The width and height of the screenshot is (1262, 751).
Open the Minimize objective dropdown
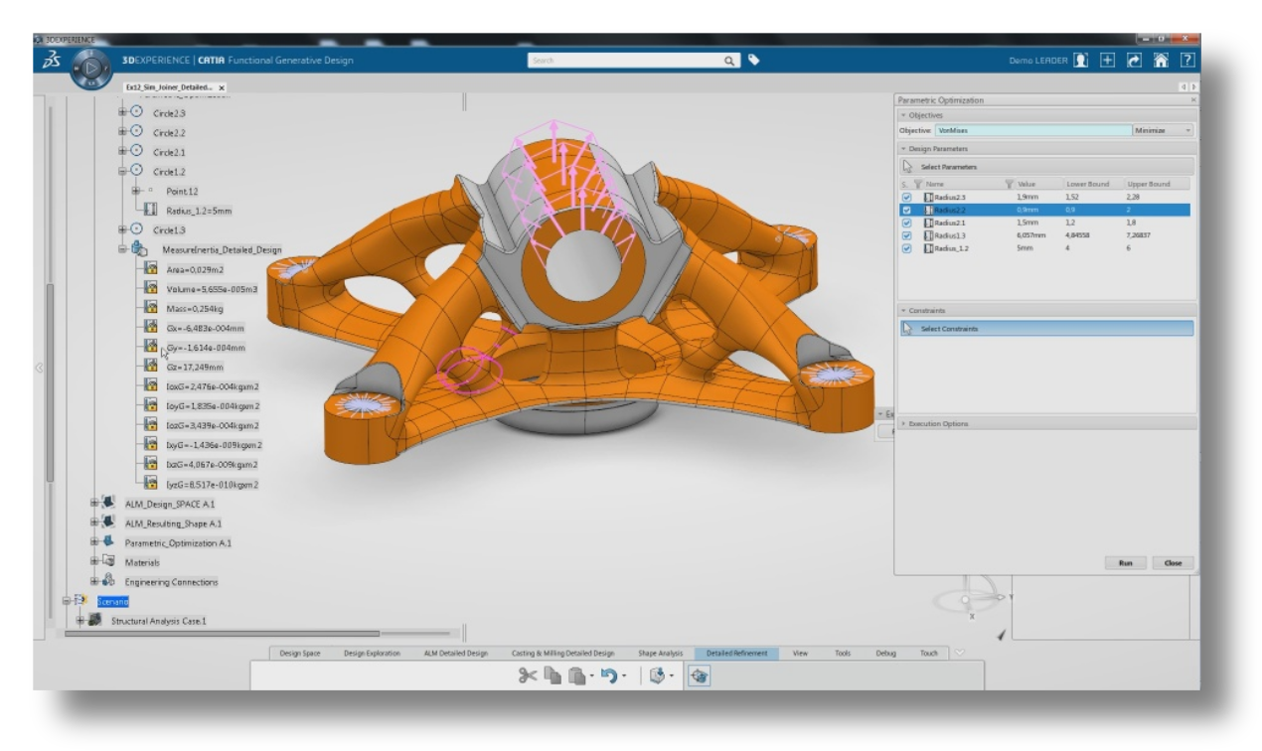[1162, 131]
